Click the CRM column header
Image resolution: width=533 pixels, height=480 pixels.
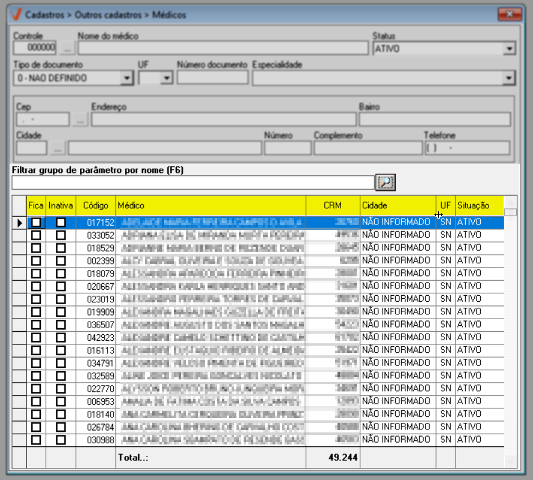click(332, 206)
